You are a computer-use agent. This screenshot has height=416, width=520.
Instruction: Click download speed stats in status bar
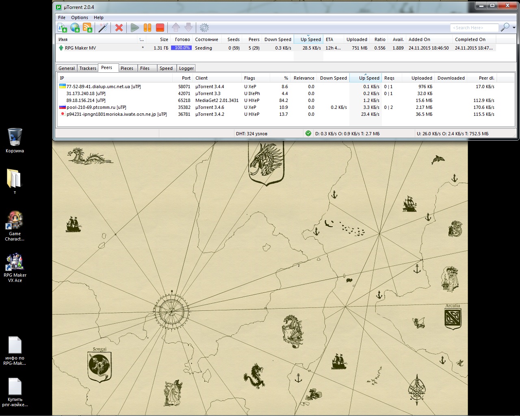click(x=347, y=133)
